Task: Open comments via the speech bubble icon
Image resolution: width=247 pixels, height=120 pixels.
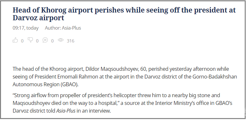Action: point(45,40)
